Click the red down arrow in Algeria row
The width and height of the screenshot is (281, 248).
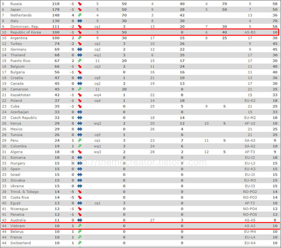[x=80, y=152]
